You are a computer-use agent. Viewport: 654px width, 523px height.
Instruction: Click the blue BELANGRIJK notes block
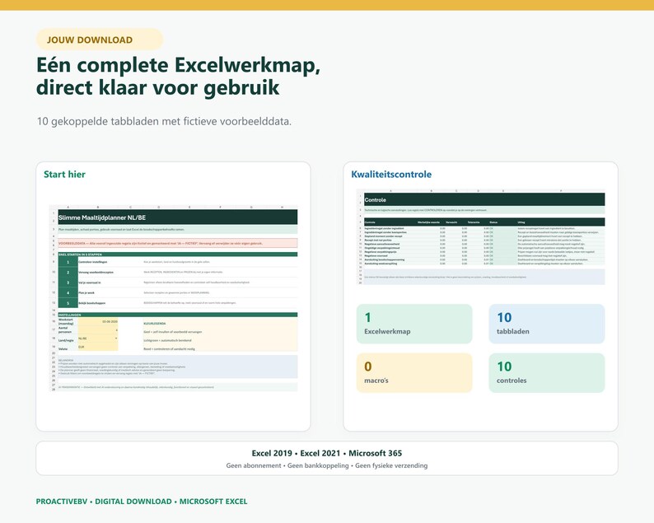[178, 367]
